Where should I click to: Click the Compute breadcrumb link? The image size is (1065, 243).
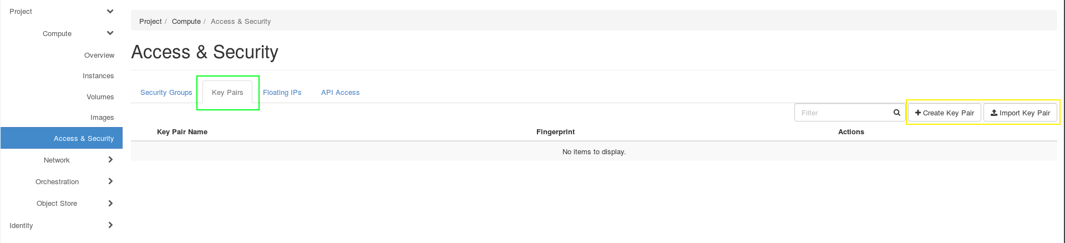point(186,22)
